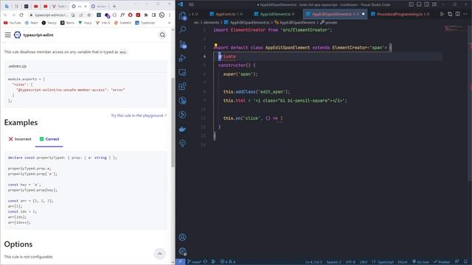Click back-to-top round button
Screen dimensions: 472x265
tap(159, 254)
